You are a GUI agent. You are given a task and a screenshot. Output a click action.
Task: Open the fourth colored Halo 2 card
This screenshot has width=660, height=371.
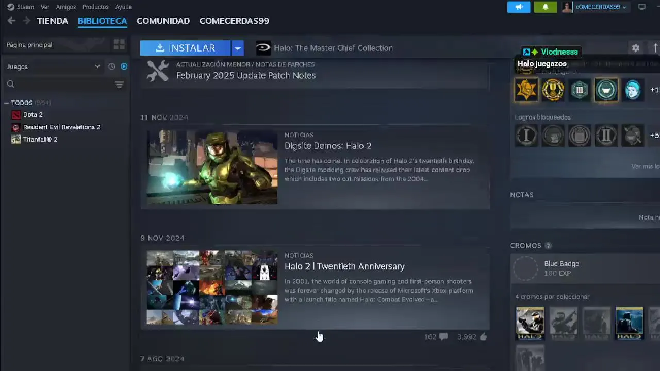click(x=629, y=323)
